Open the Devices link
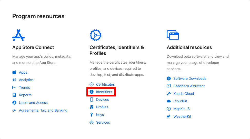250x139 pixels. pyautogui.click(x=103, y=100)
